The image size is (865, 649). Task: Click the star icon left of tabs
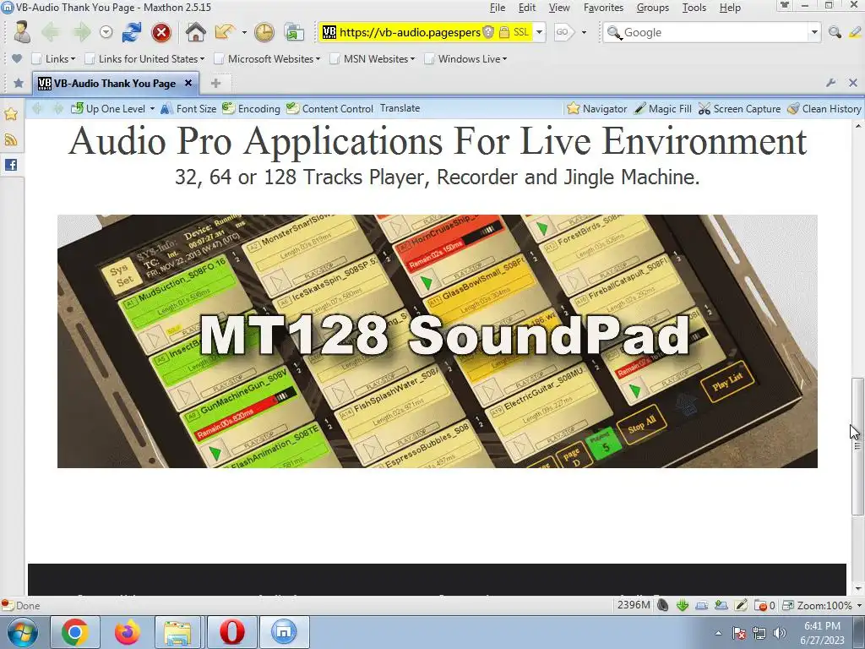click(19, 84)
